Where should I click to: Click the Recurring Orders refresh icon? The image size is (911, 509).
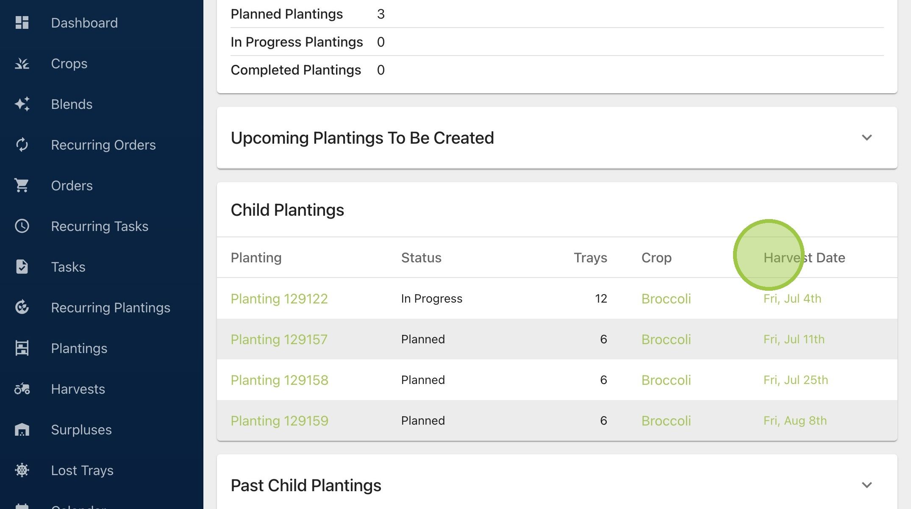pos(22,145)
